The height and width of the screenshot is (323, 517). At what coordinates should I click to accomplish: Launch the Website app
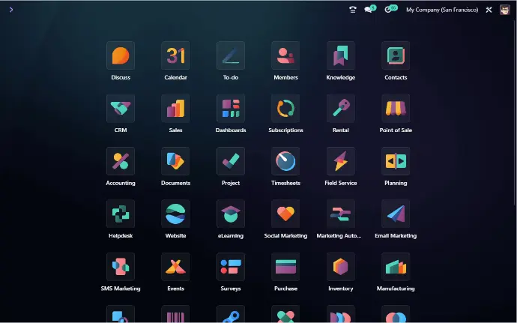point(175,214)
